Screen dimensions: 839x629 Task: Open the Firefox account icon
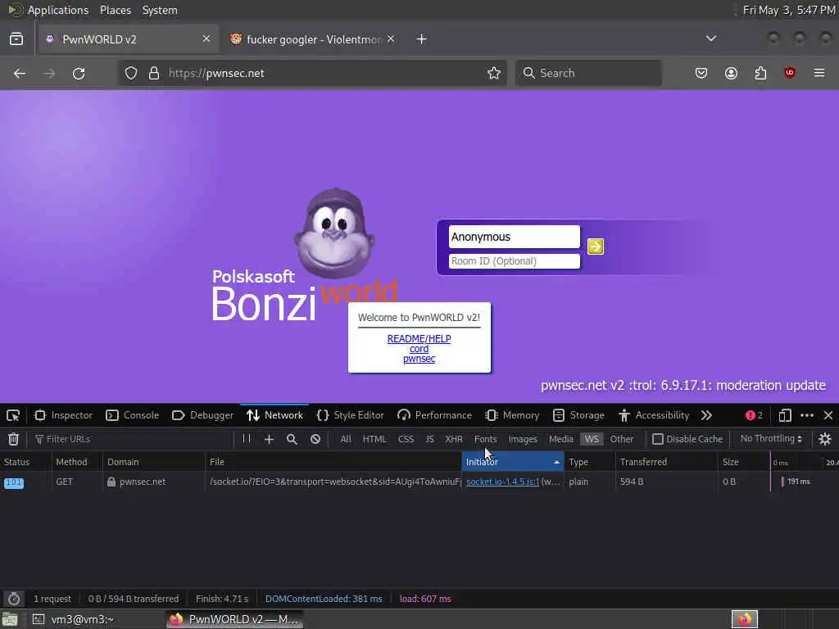[731, 73]
